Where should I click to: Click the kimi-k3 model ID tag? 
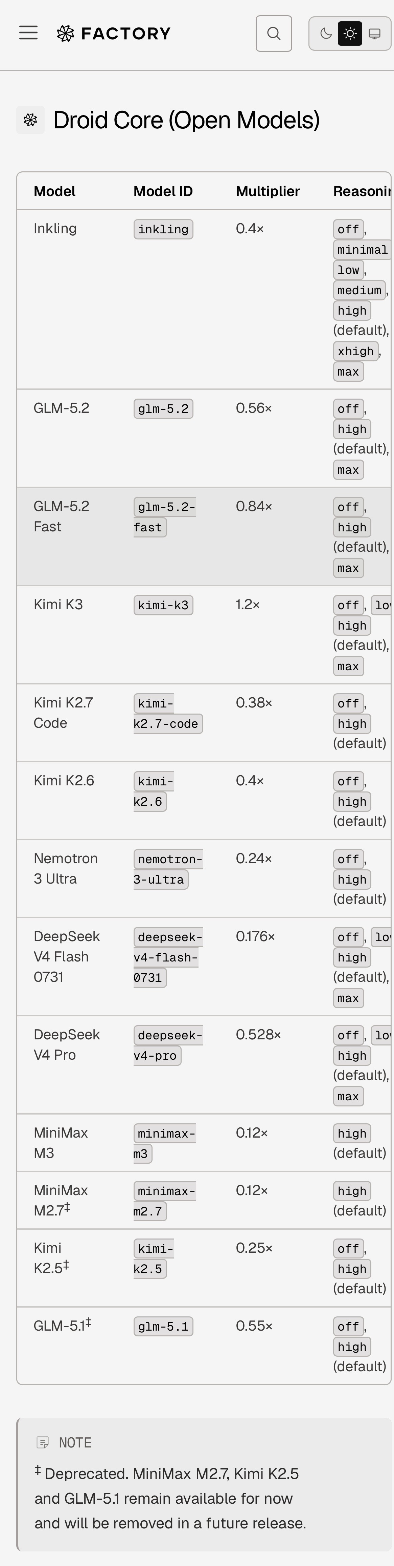[x=163, y=605]
